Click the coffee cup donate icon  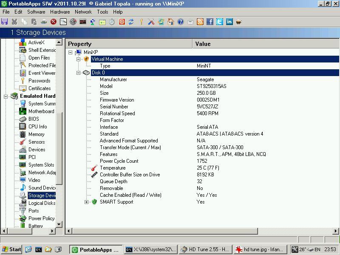click(239, 22)
